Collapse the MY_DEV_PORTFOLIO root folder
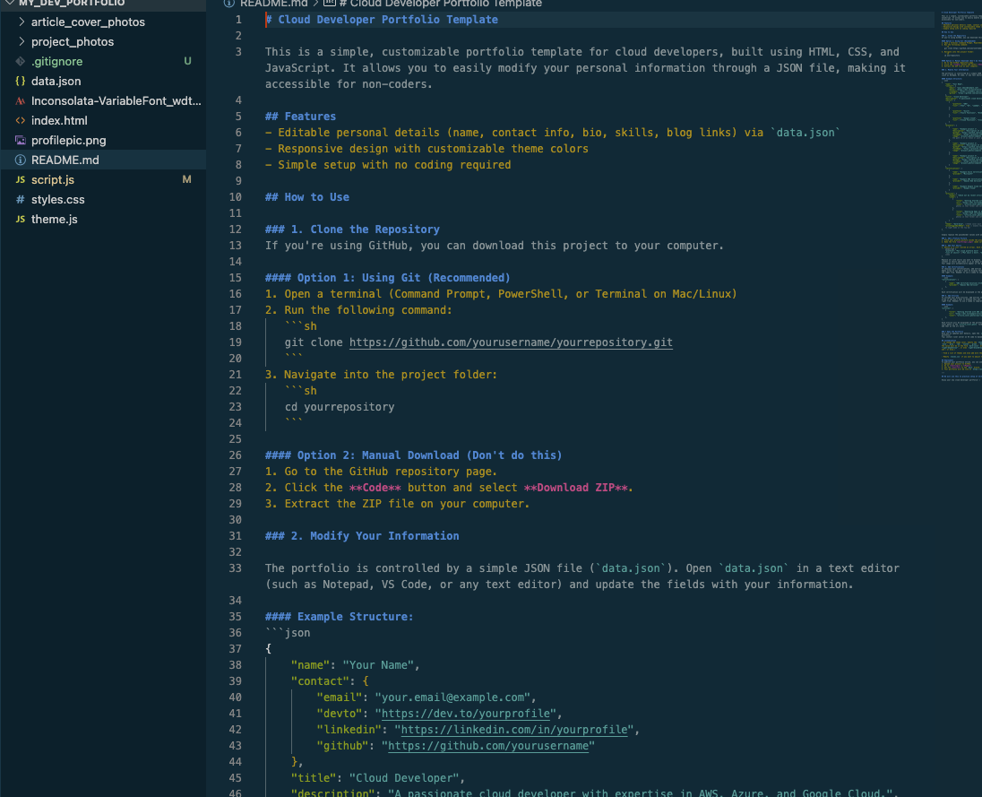Viewport: 982px width, 797px height. (x=10, y=3)
